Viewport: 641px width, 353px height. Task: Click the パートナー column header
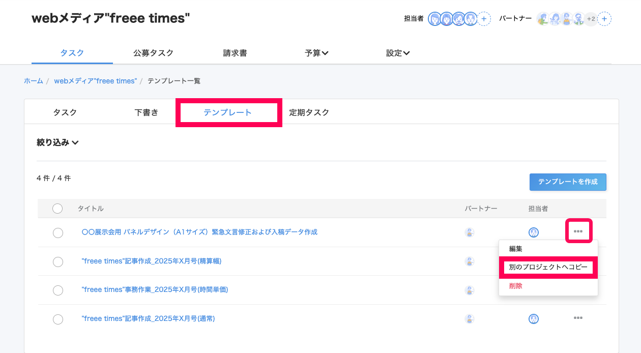pos(481,209)
